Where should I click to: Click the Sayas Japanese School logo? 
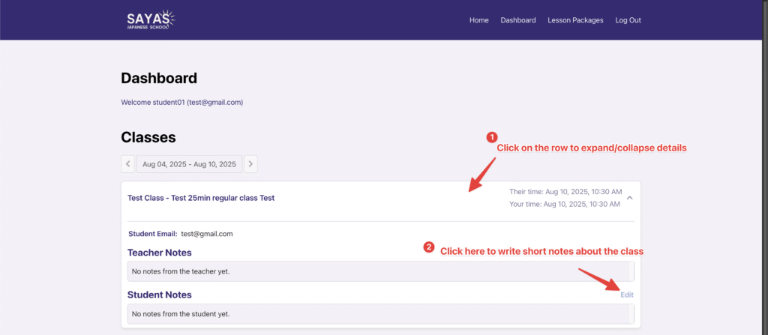(151, 20)
